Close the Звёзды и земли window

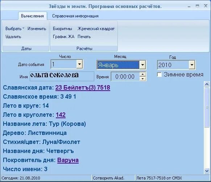click(206, 6)
